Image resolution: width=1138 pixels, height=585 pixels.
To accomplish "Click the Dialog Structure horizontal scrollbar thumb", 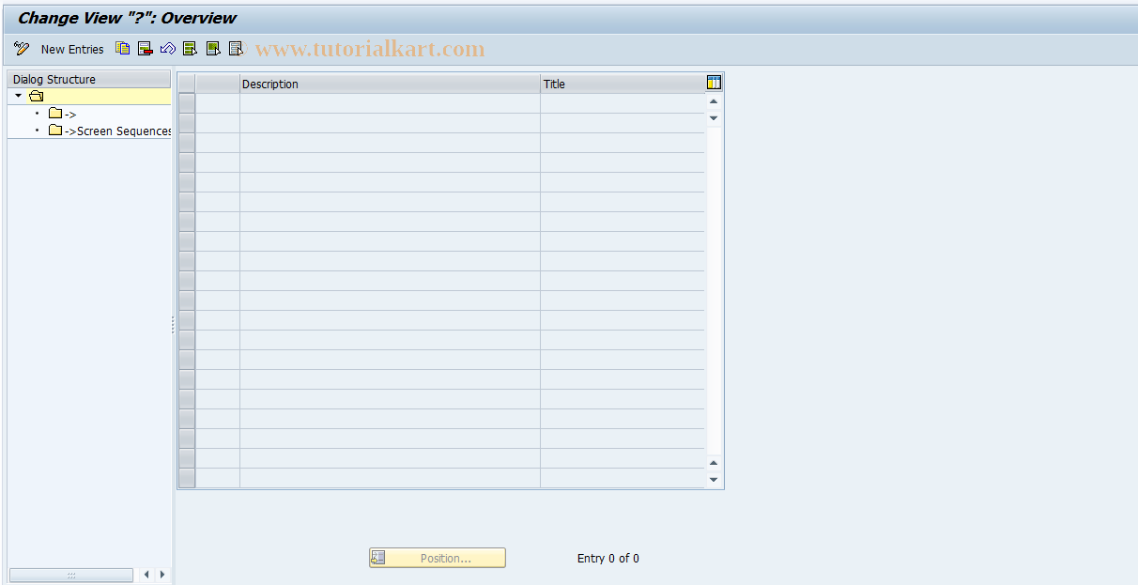I will (x=71, y=575).
